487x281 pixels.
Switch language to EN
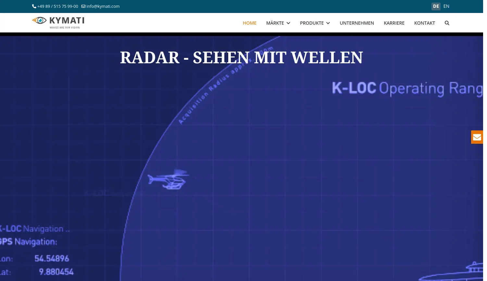tap(446, 6)
